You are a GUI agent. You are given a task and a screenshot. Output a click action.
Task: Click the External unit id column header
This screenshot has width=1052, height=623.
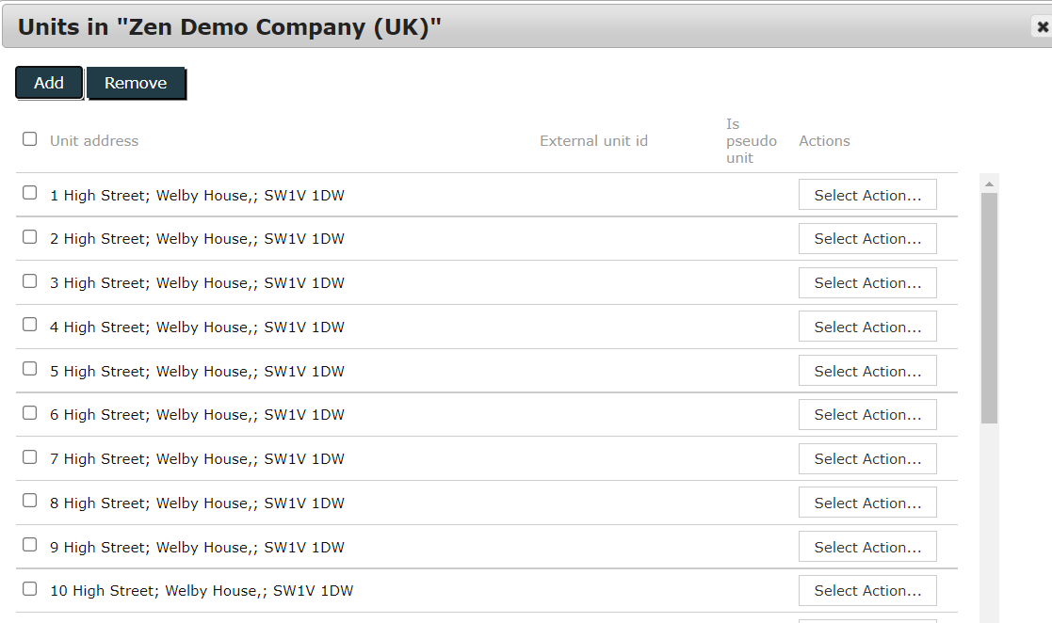593,141
